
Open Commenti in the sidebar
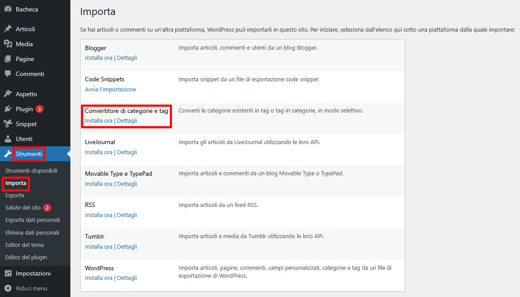coord(30,74)
